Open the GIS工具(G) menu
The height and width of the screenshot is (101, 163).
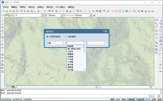click(x=60, y=7)
